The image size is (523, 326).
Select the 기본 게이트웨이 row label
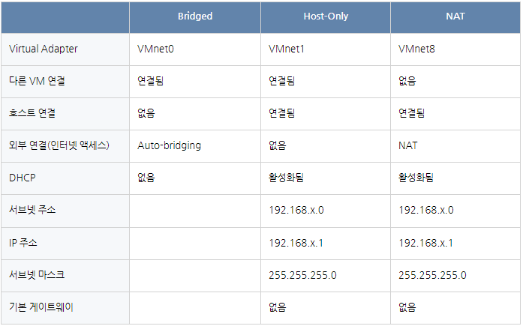coord(41,307)
